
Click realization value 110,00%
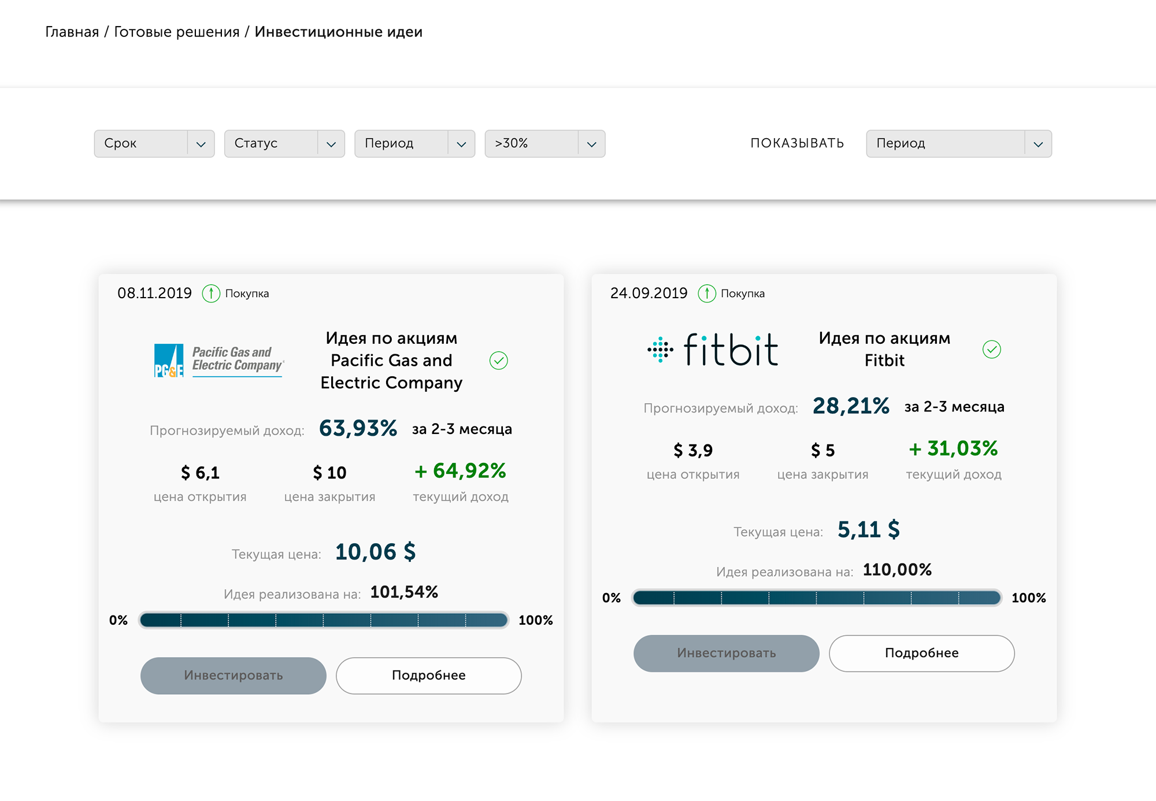[x=897, y=570]
